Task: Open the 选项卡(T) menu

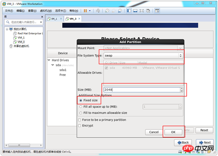Action: coord(61,11)
